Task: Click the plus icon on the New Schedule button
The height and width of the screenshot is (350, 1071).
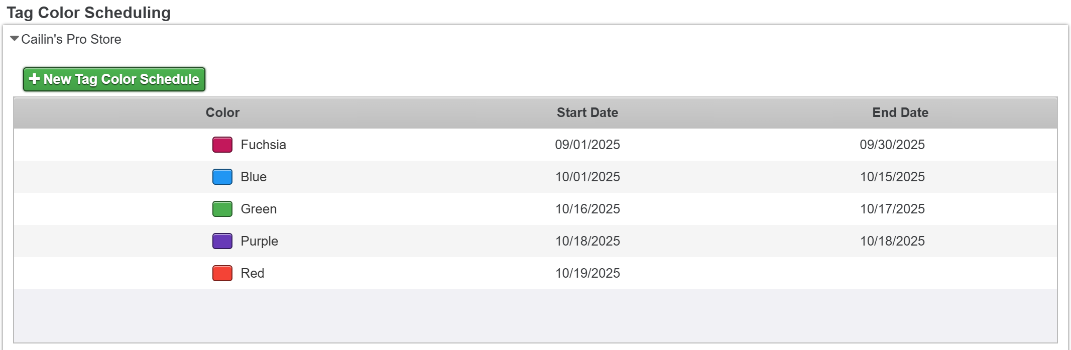Action: click(34, 79)
